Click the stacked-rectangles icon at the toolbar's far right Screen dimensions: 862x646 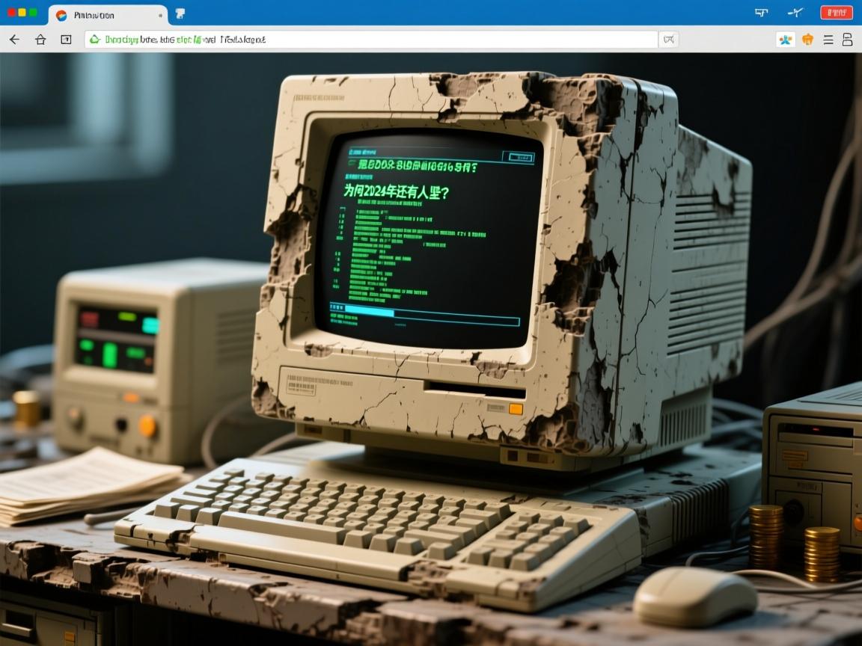point(847,40)
